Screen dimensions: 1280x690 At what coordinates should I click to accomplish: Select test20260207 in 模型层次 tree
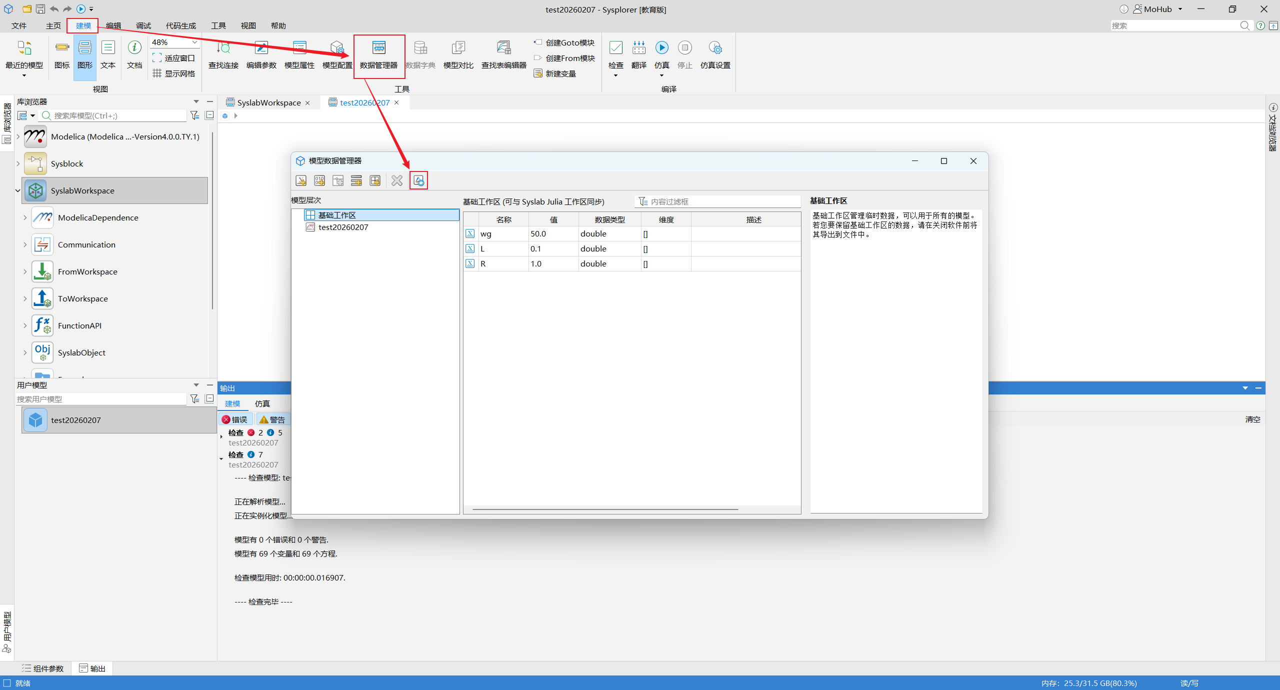(x=343, y=227)
